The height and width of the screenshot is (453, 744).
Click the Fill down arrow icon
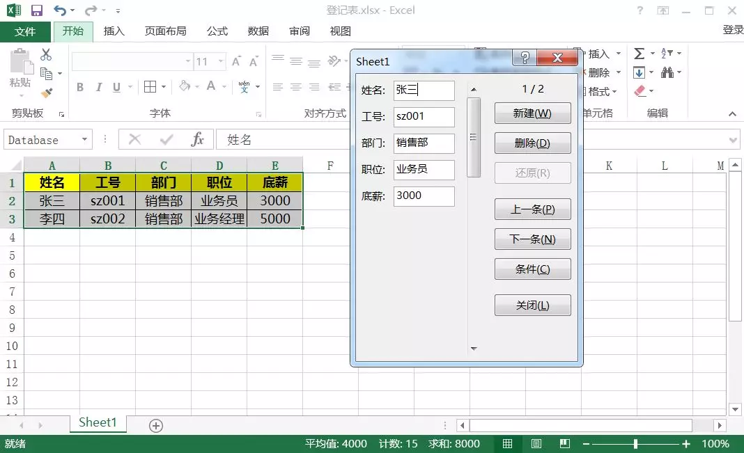tap(639, 72)
